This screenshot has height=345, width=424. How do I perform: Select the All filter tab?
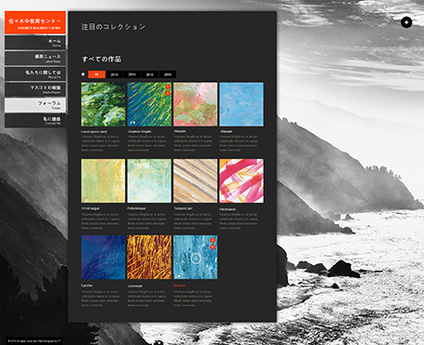[97, 74]
